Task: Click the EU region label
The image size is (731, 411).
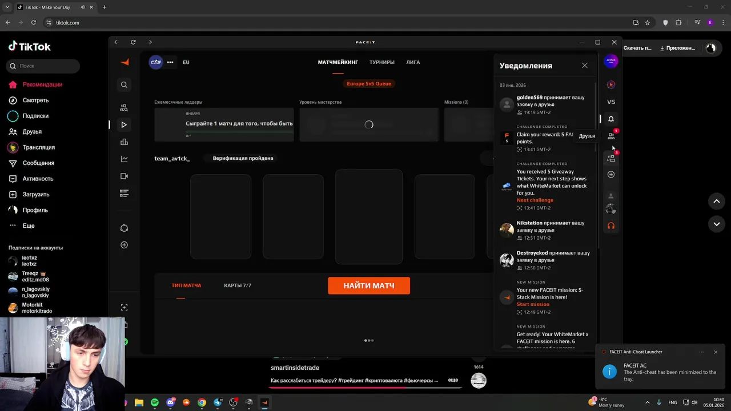Action: click(186, 62)
